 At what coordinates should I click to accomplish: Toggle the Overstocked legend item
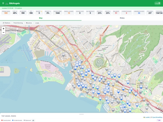[x=6, y=120]
